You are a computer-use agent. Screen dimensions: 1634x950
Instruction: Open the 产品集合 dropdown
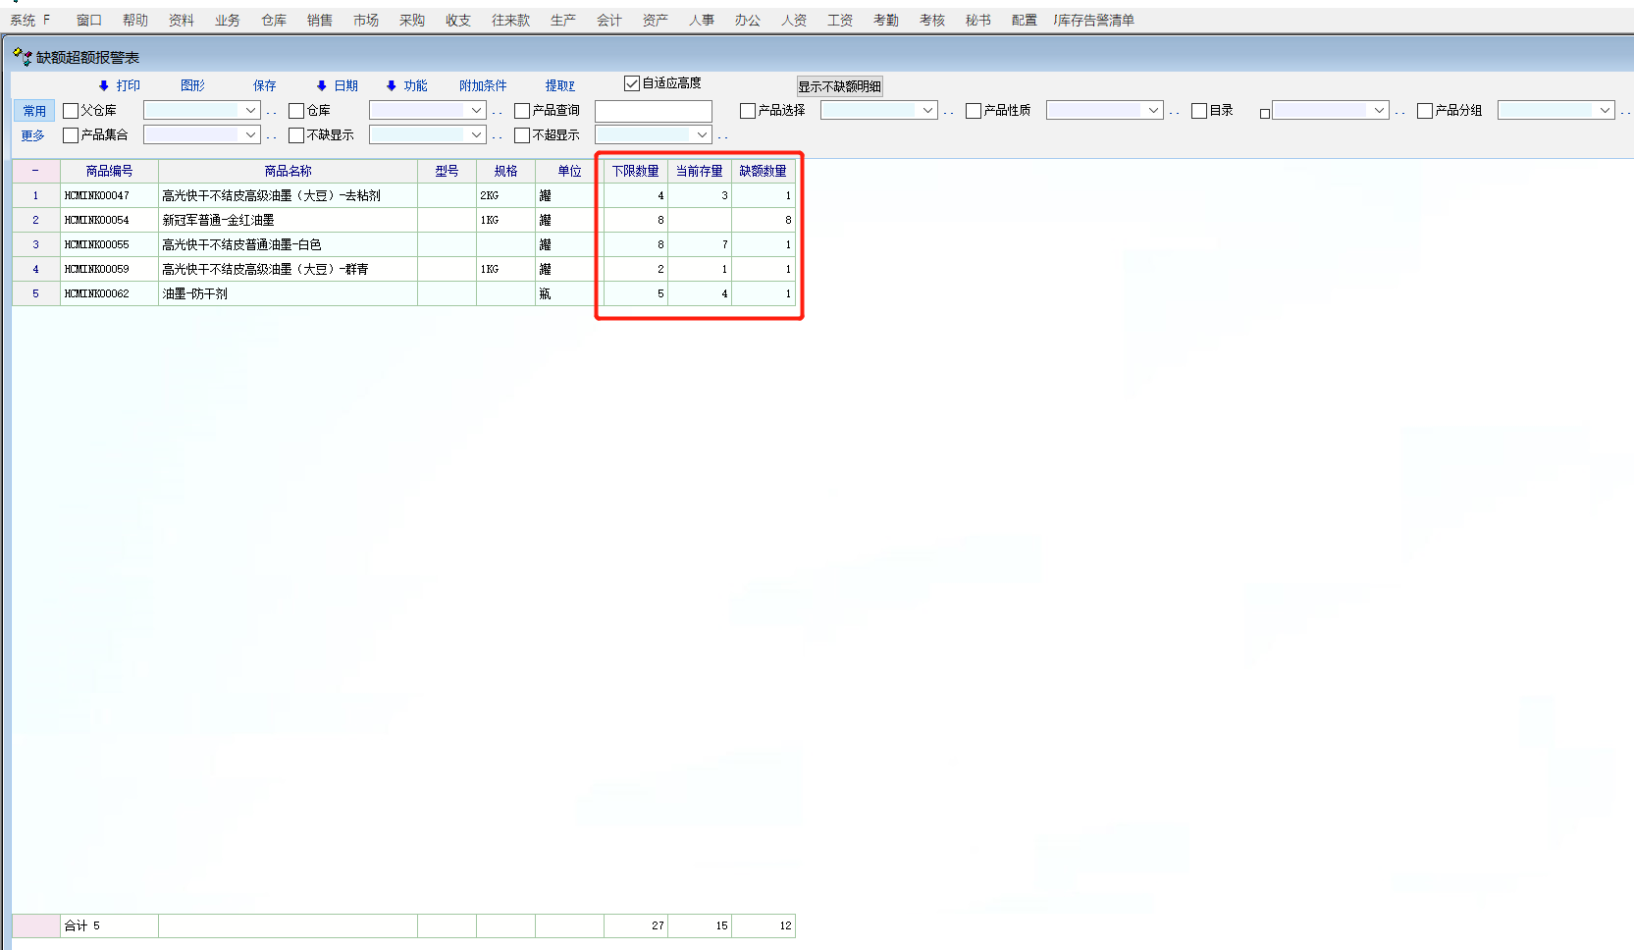coord(250,135)
